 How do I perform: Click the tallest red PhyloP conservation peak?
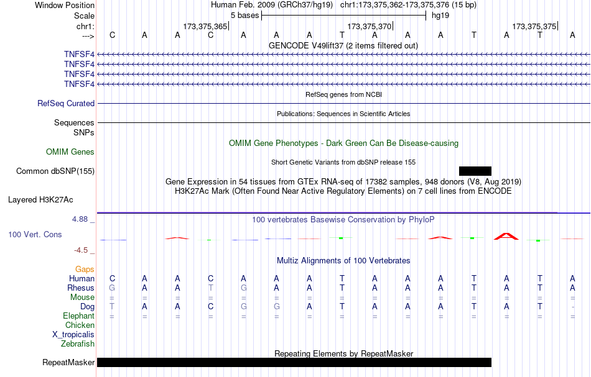pyautogui.click(x=506, y=236)
